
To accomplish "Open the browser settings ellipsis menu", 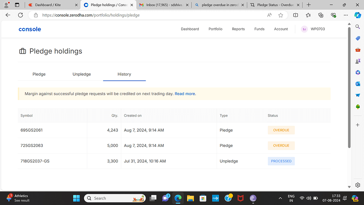I will click(346, 15).
